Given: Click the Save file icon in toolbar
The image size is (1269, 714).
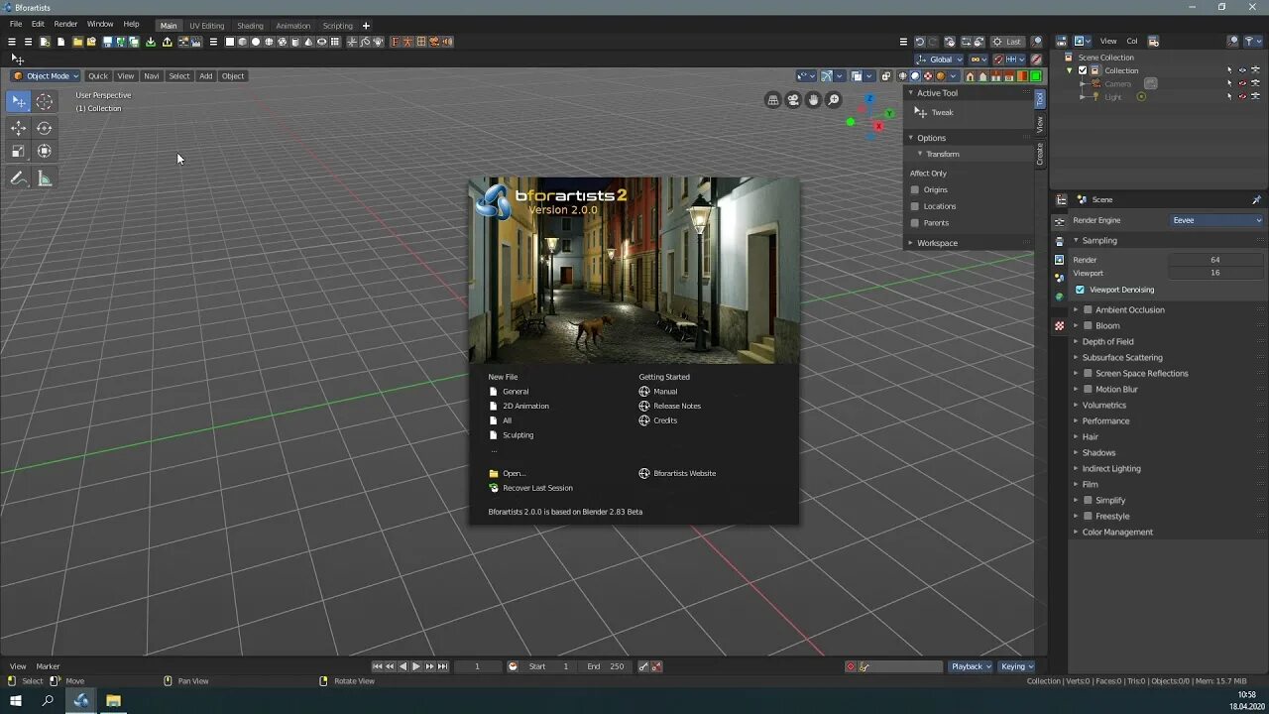Looking at the screenshot, I should pos(108,42).
